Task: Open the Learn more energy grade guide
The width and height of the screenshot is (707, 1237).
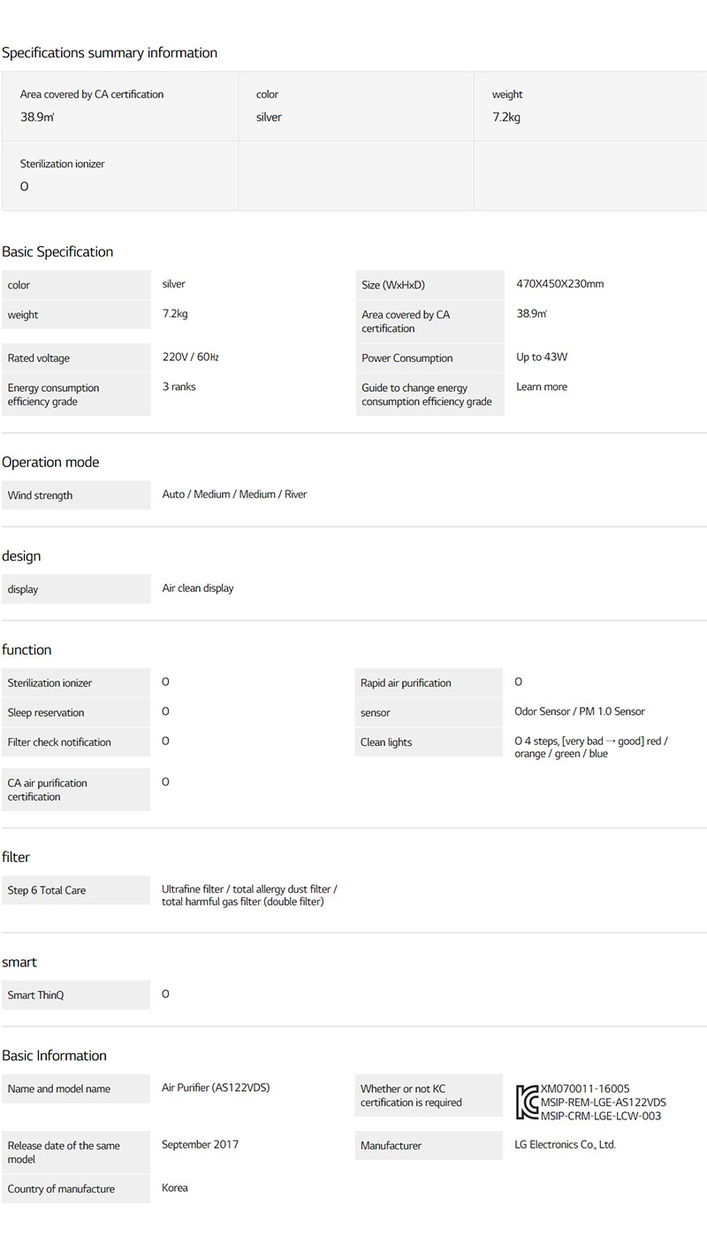Action: pyautogui.click(x=542, y=387)
